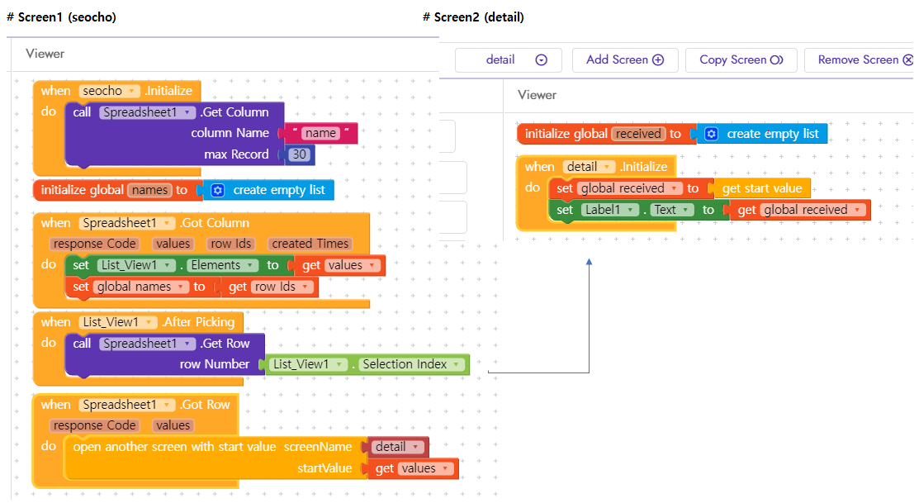Open Spreadsheet1 dropdown in Get Row call

click(148, 344)
